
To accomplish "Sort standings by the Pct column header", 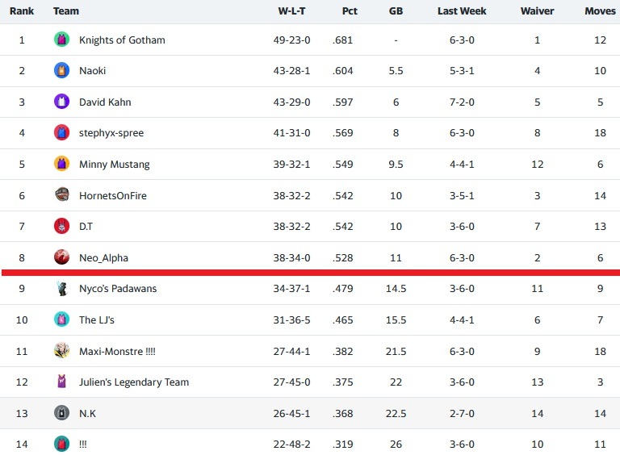I will tap(343, 11).
